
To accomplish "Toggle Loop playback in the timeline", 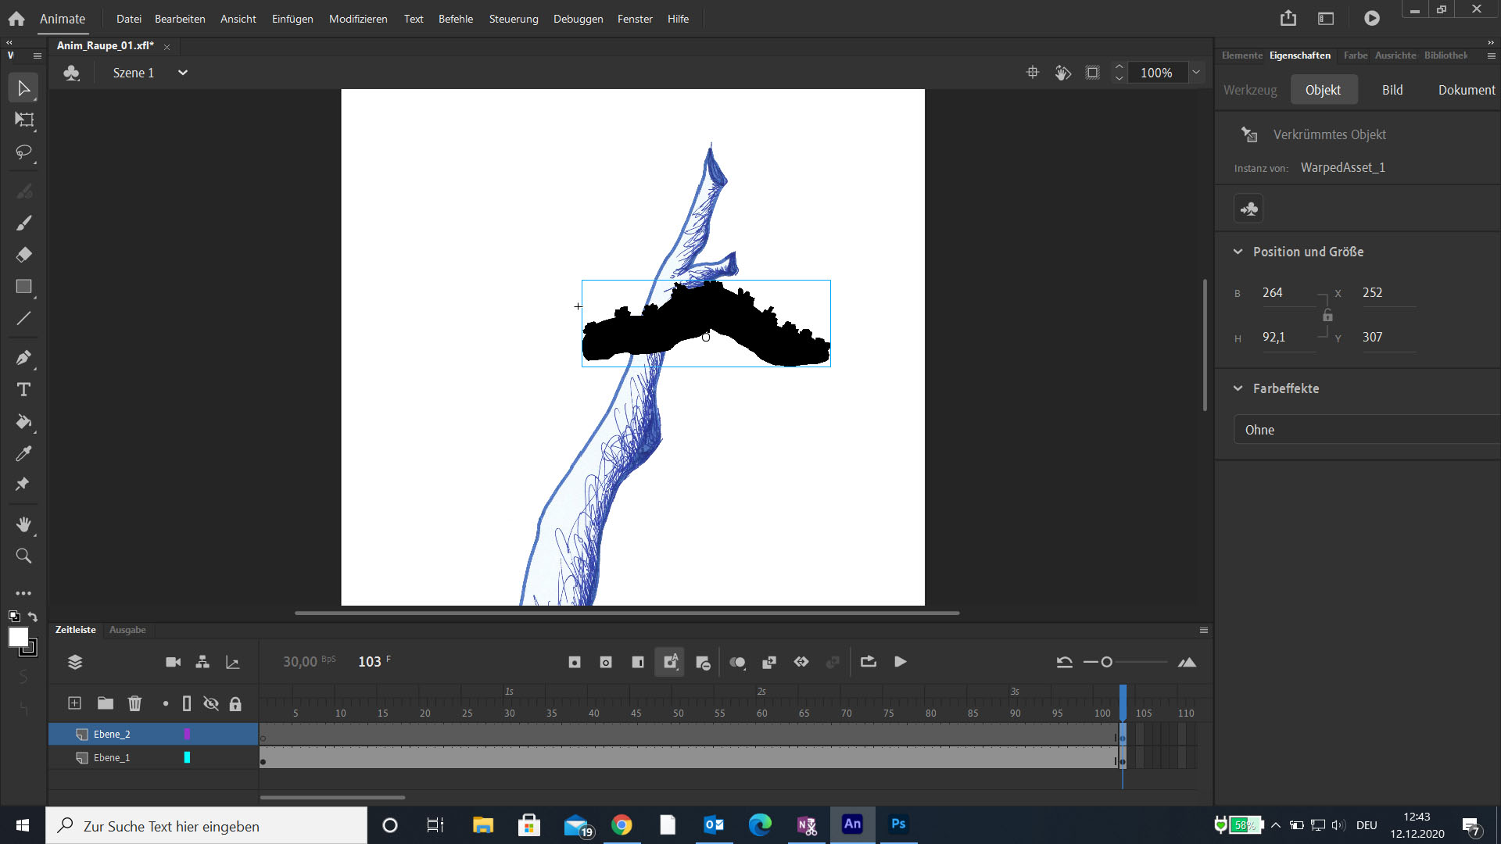I will tap(868, 661).
